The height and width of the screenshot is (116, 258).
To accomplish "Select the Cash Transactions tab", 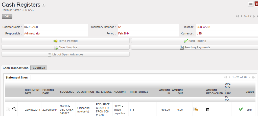I will (16, 68).
